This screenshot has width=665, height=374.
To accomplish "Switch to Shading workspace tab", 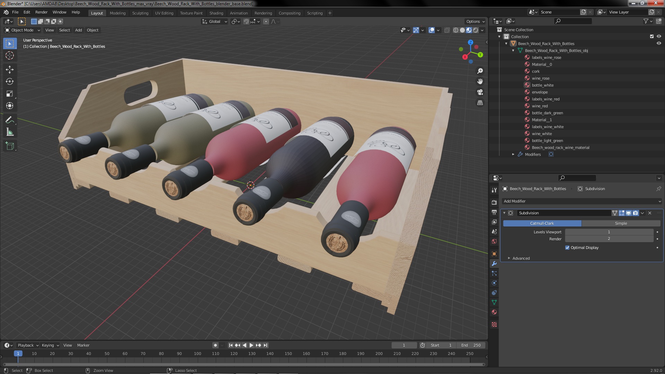I will (216, 13).
